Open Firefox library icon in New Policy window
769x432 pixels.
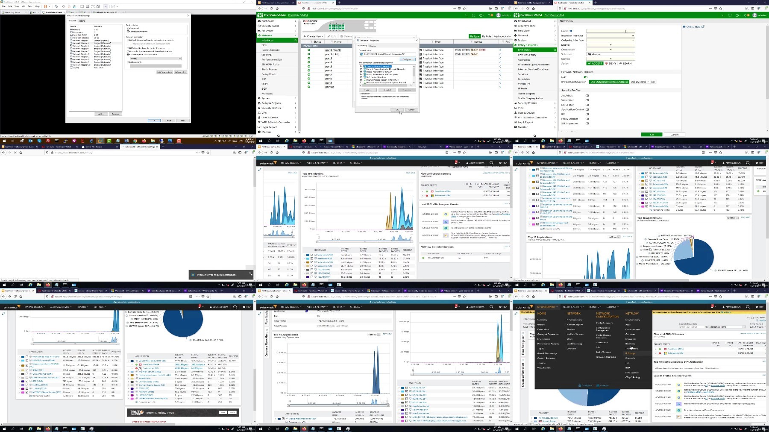pyautogui.click(x=747, y=9)
